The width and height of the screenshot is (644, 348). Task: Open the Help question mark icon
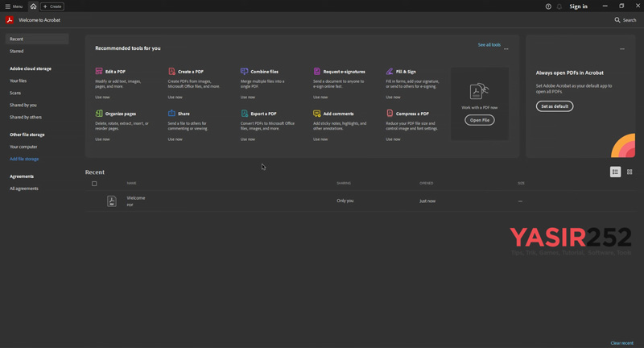(x=548, y=6)
